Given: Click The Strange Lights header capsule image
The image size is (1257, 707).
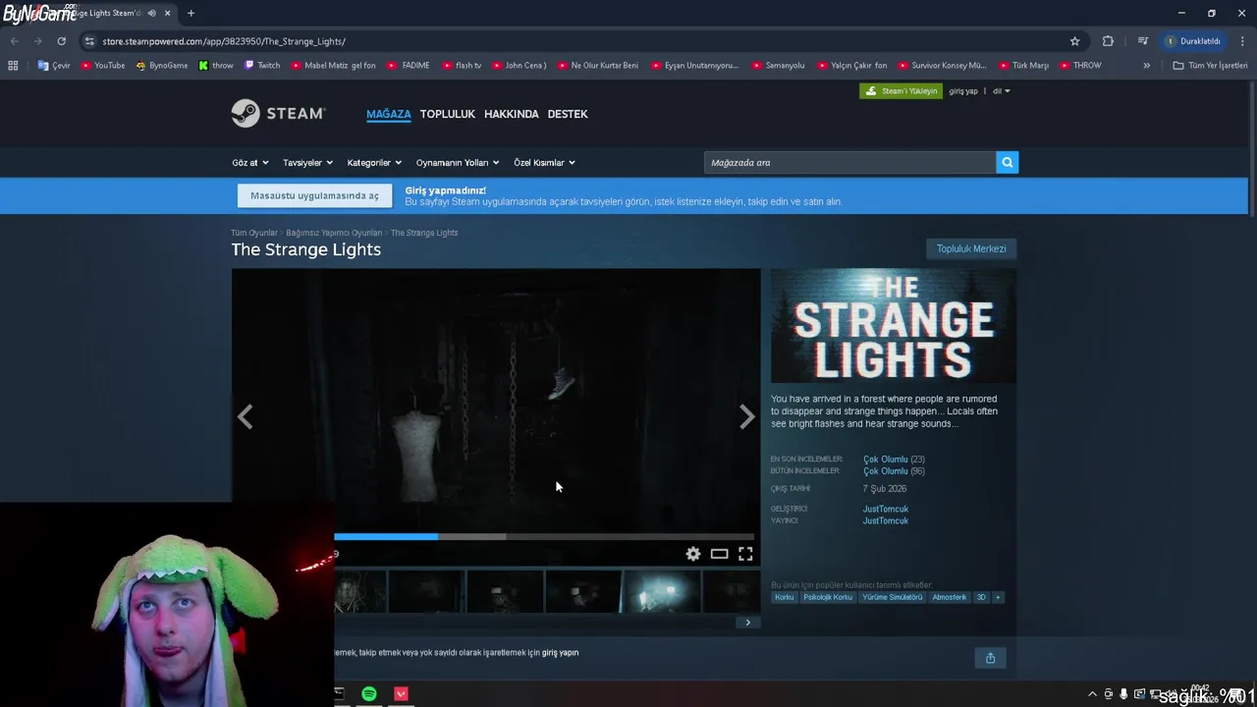Looking at the screenshot, I should (x=894, y=326).
